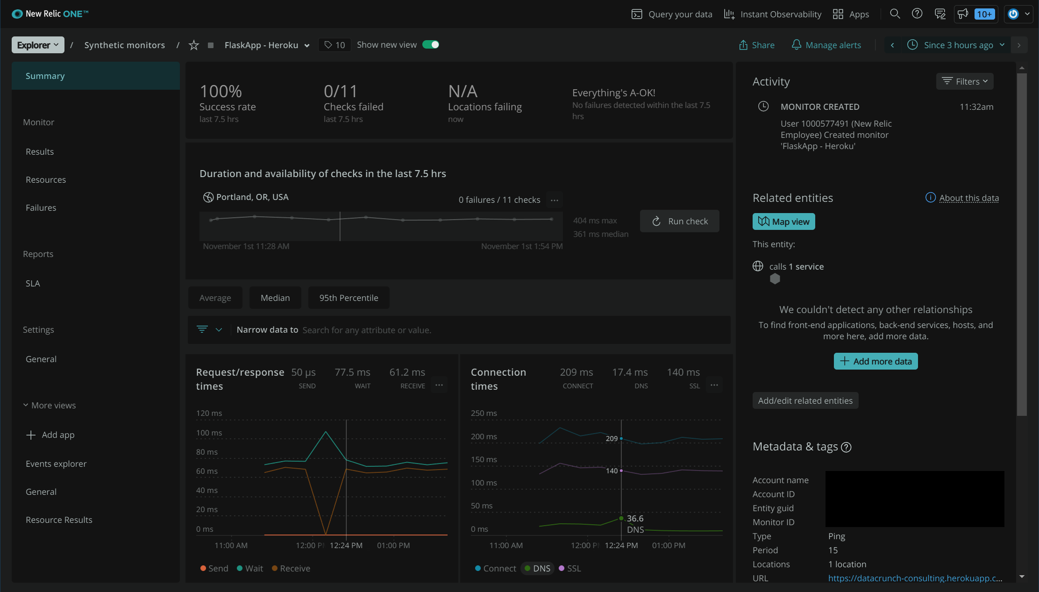Switch to the Median tab
Screen dimensions: 1039x592
[x=275, y=298]
